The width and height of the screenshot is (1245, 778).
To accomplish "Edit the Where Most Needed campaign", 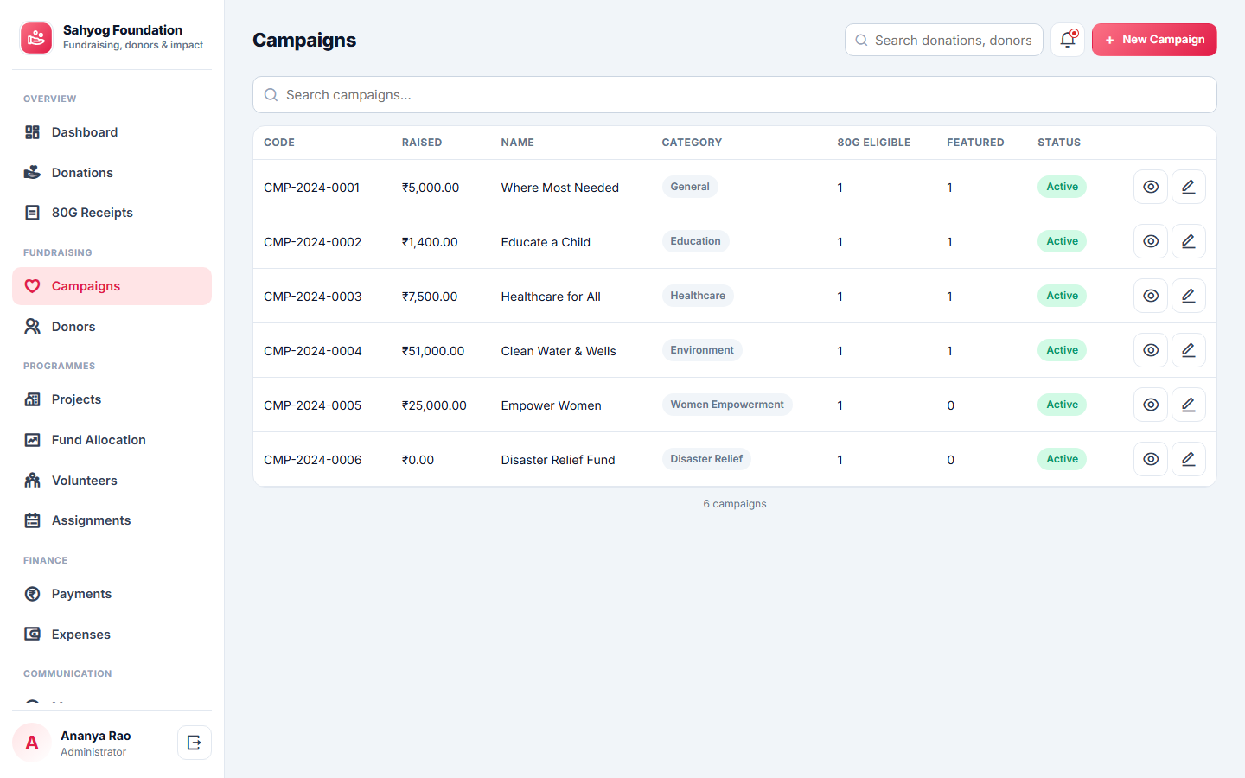I will (1189, 187).
